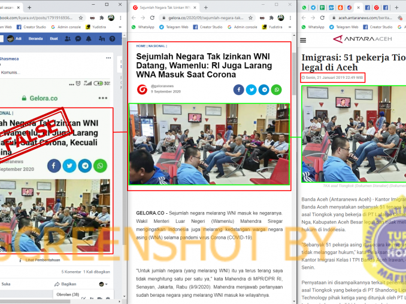
Task: Click Gelora article waiting room photo
Action: point(209,144)
